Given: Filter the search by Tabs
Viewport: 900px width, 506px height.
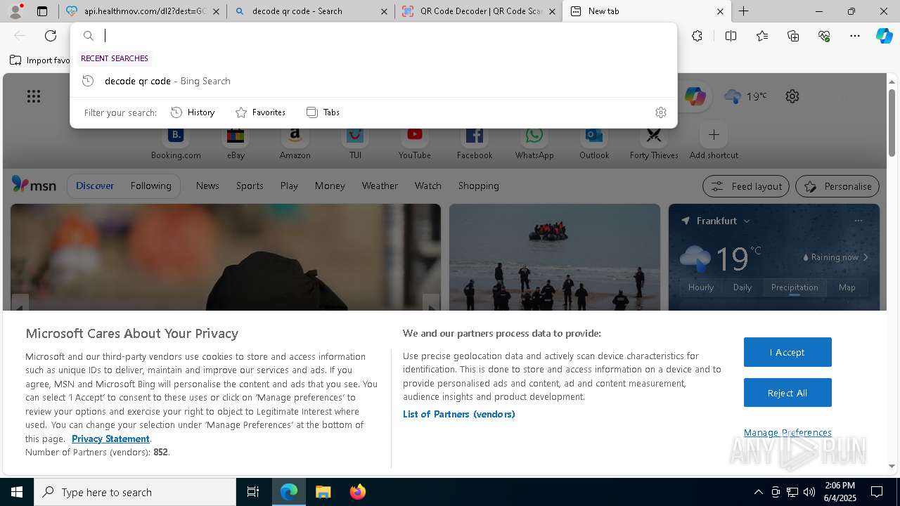Looking at the screenshot, I should [323, 112].
